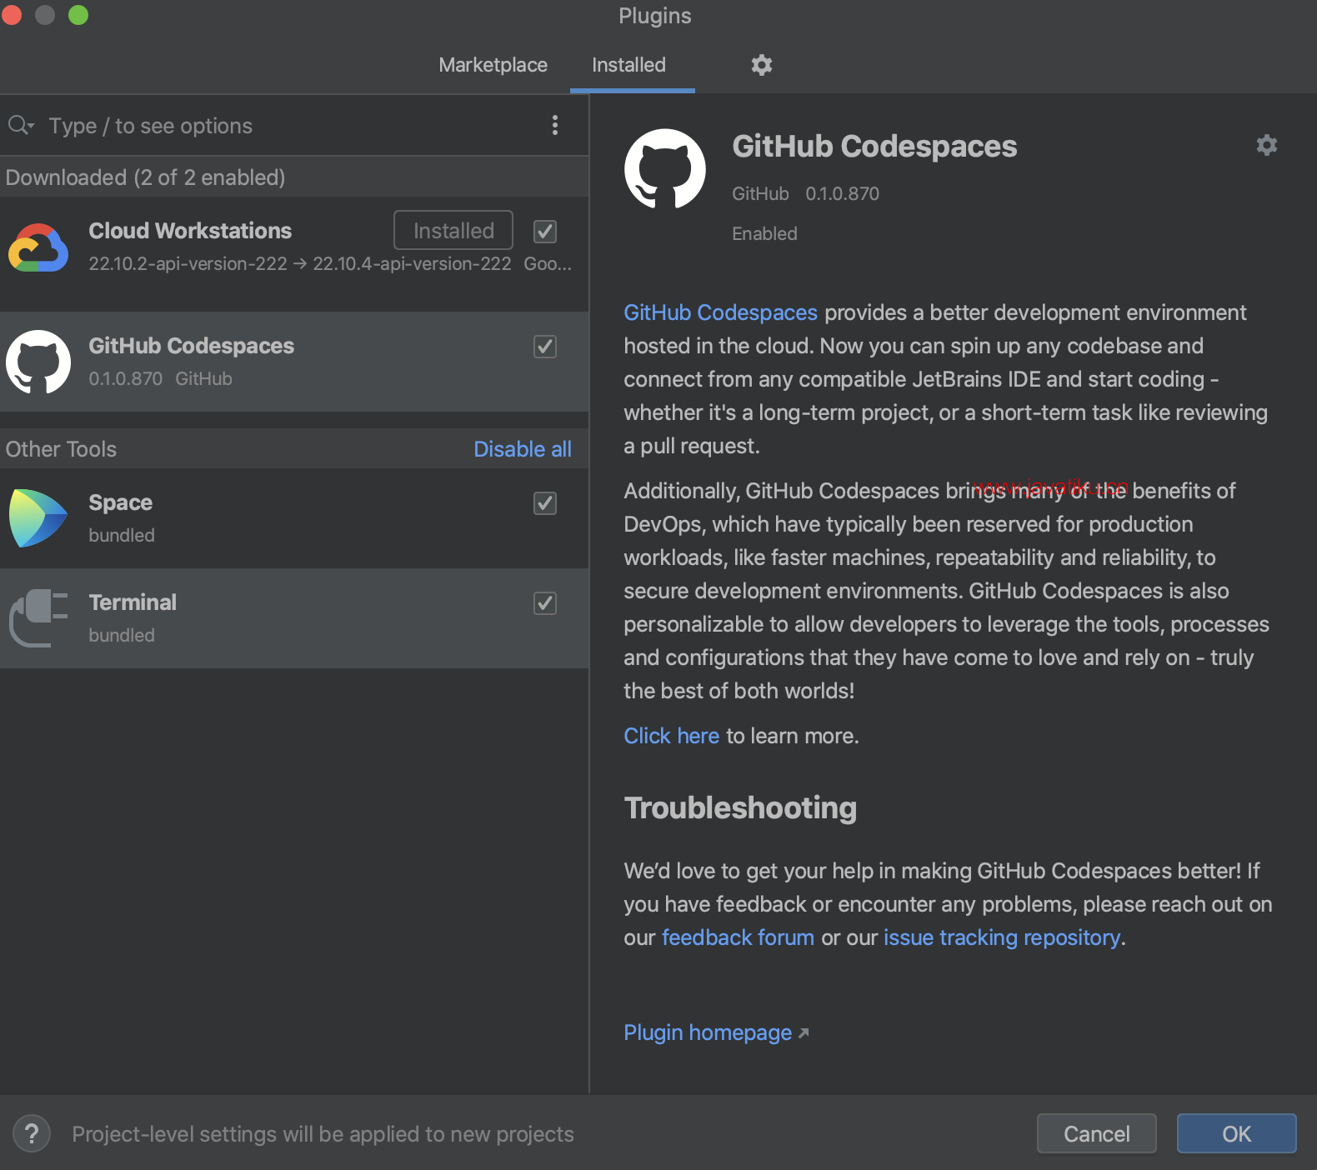The image size is (1317, 1170).
Task: Open the three-dot search options menu
Action: [555, 126]
